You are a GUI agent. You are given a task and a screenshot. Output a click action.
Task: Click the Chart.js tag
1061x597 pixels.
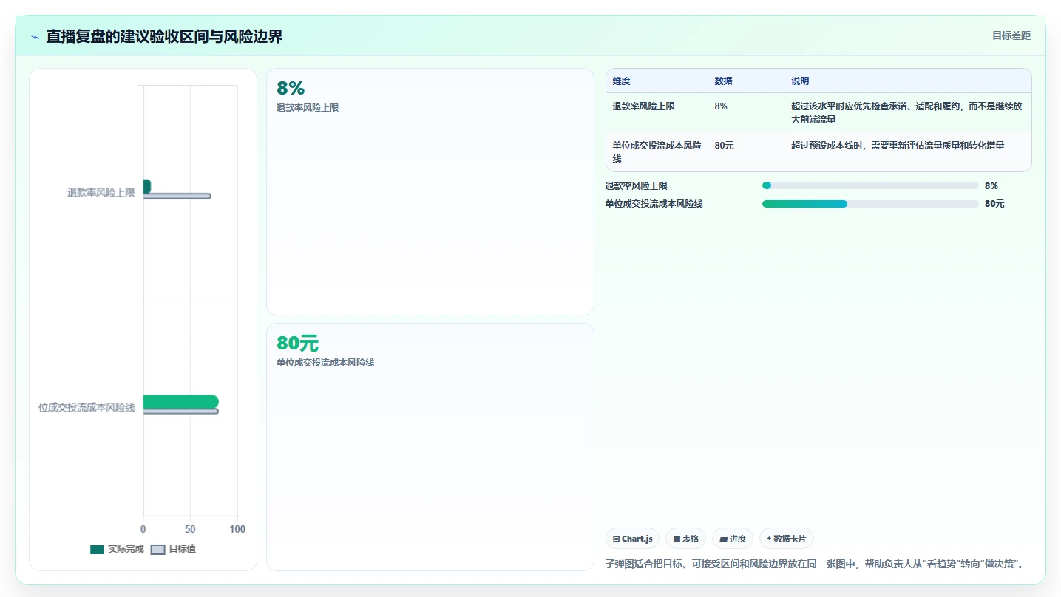pos(632,539)
